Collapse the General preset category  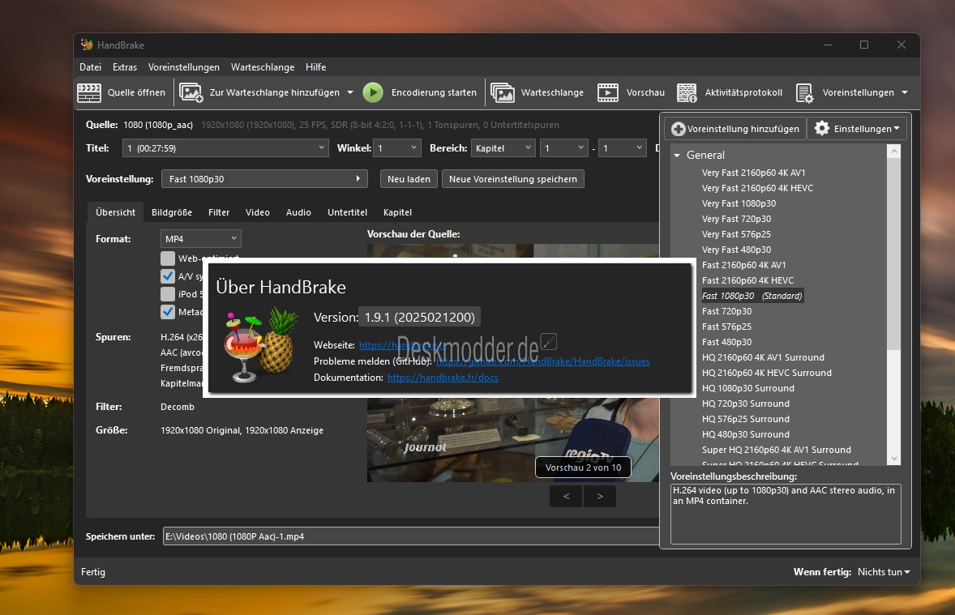[x=677, y=156]
